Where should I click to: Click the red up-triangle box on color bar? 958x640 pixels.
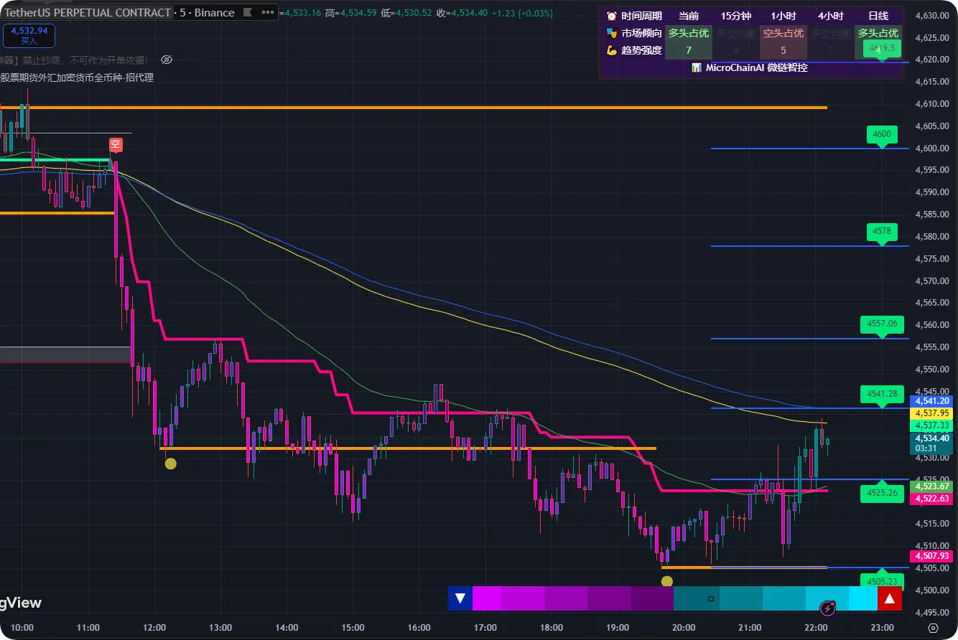coord(890,598)
